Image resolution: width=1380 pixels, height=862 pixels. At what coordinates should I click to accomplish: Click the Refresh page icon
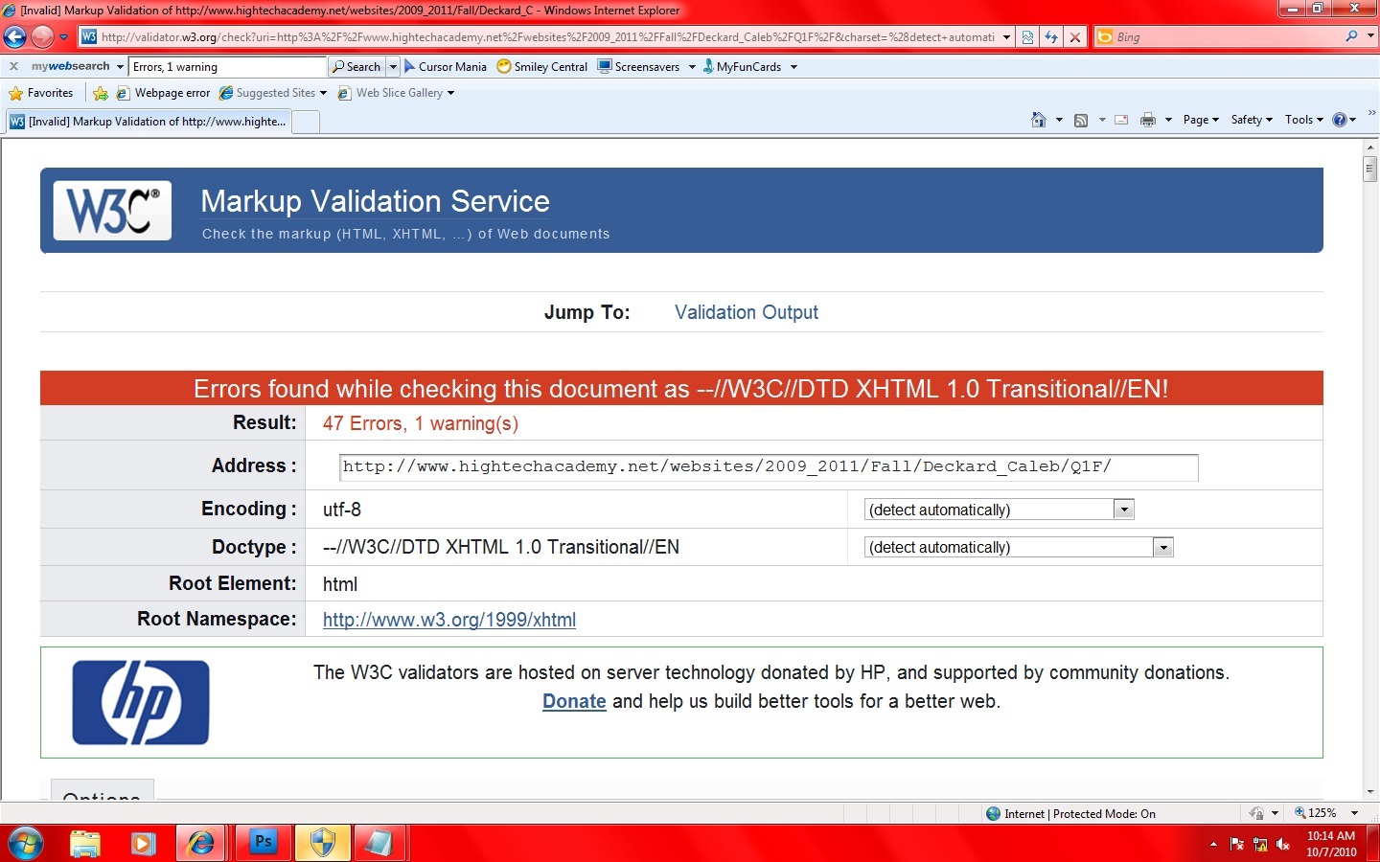(x=1051, y=37)
